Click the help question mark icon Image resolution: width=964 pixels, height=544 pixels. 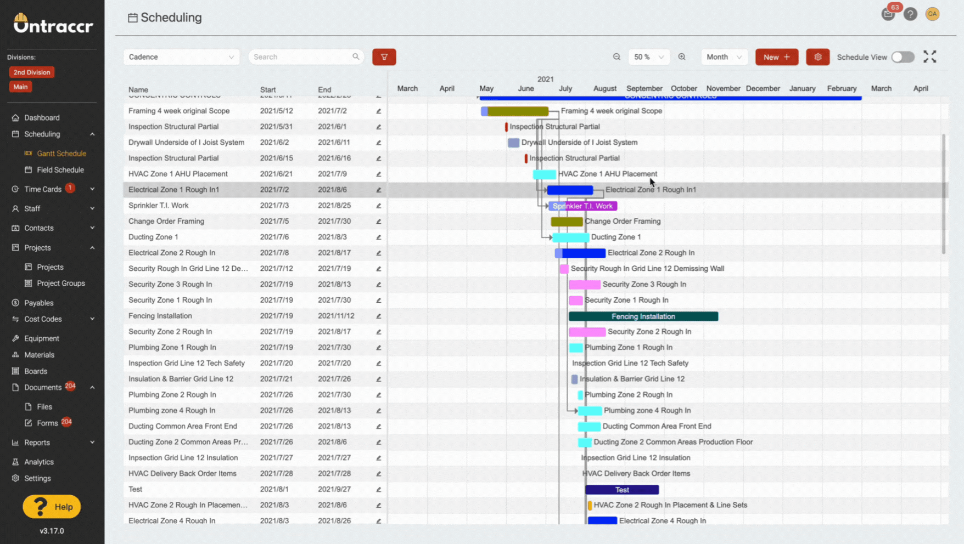[910, 14]
